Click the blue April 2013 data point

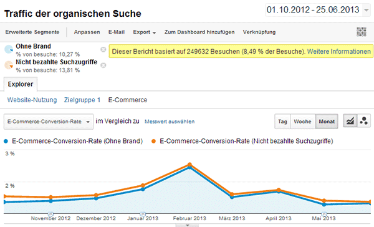click(x=279, y=191)
